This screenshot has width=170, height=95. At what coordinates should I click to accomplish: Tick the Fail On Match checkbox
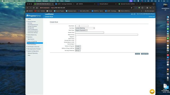coord(75,44)
